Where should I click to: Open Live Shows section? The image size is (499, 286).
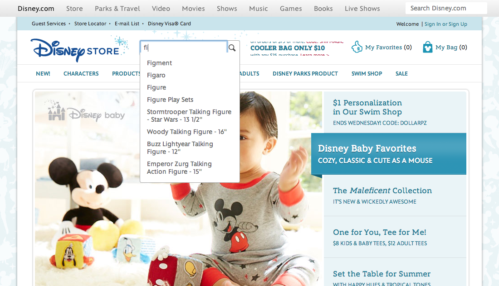coord(362,9)
